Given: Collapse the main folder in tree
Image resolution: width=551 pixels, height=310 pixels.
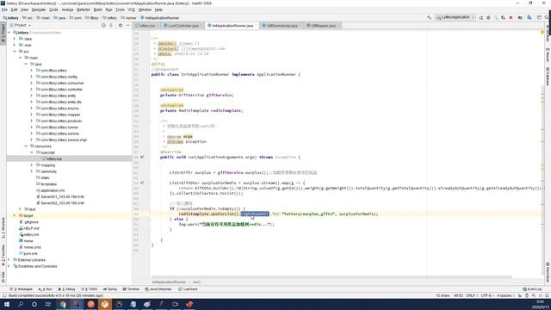Looking at the screenshot, I should [x=20, y=58].
